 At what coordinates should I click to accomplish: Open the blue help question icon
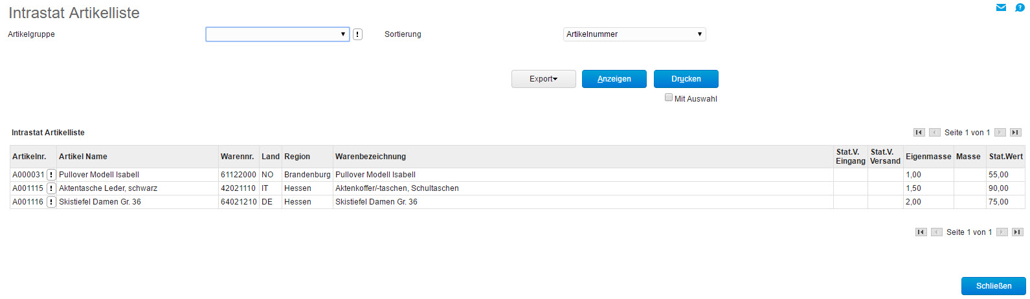[1020, 8]
